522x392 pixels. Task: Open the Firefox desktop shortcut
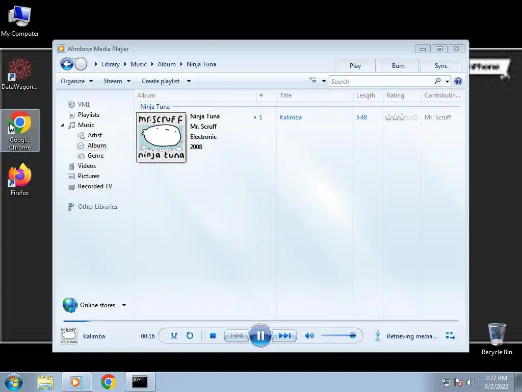coord(20,179)
